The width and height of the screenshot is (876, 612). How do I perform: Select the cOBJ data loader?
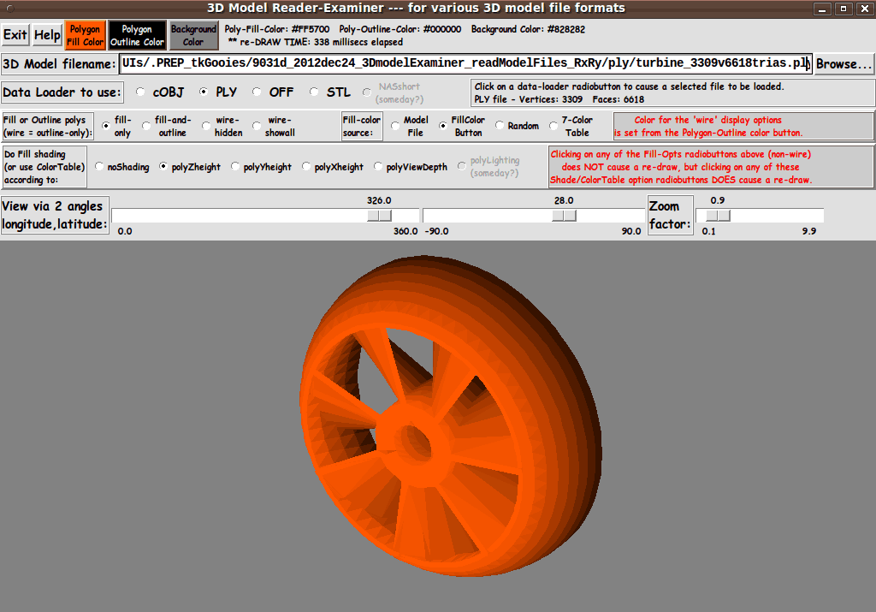click(140, 92)
